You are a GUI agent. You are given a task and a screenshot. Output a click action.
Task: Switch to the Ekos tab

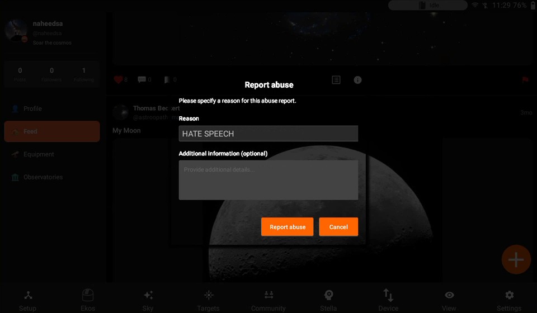88,300
